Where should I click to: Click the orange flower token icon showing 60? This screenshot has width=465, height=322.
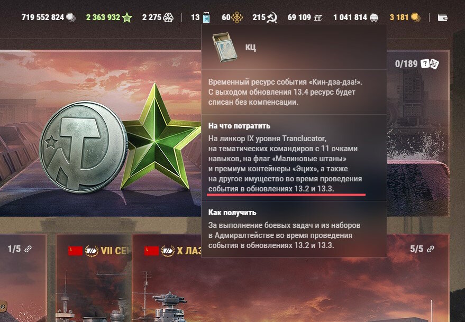pos(236,17)
